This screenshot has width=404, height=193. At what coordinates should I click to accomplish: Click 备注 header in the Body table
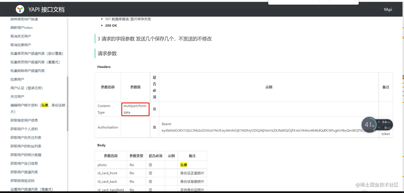click(x=192, y=156)
